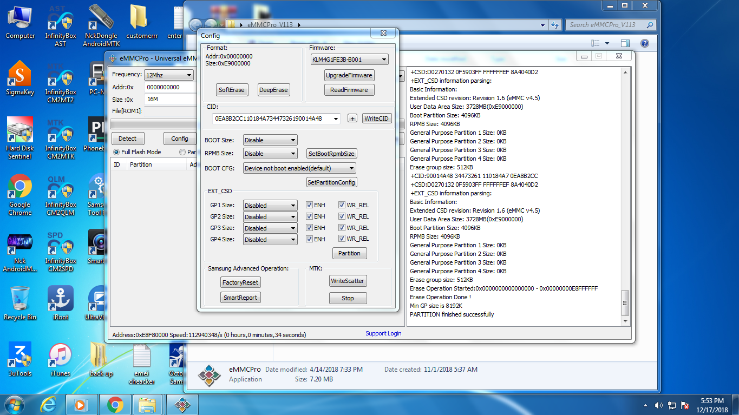Image resolution: width=739 pixels, height=415 pixels.
Task: Show hidden system tray icons
Action: click(645, 405)
